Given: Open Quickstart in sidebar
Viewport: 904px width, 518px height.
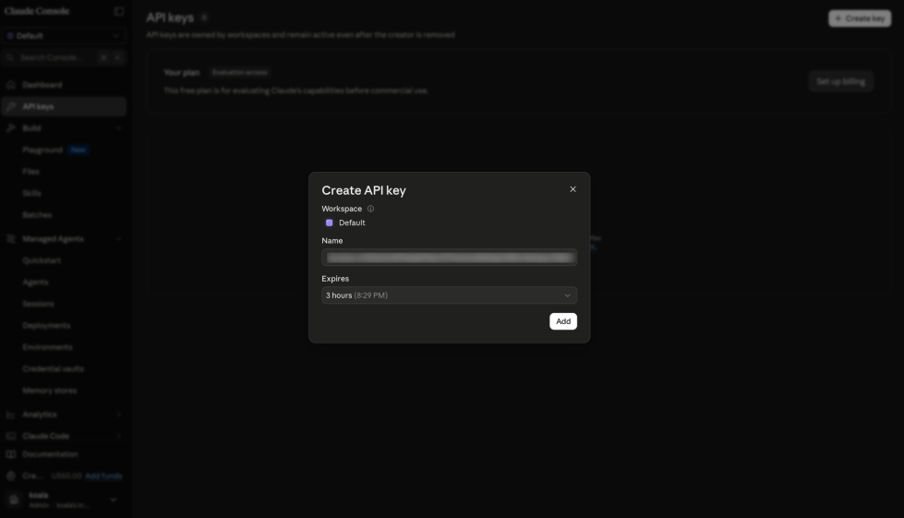Looking at the screenshot, I should click(42, 260).
